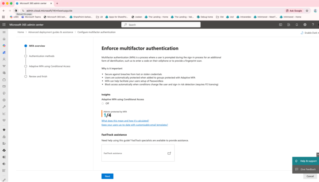Viewport: 319px width, 182px height.
Task: Open the Users person icon in sidebar
Action: (x=4, y=60)
